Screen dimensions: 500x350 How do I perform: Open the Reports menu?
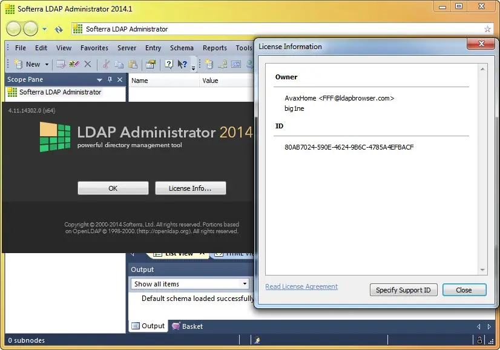[215, 48]
